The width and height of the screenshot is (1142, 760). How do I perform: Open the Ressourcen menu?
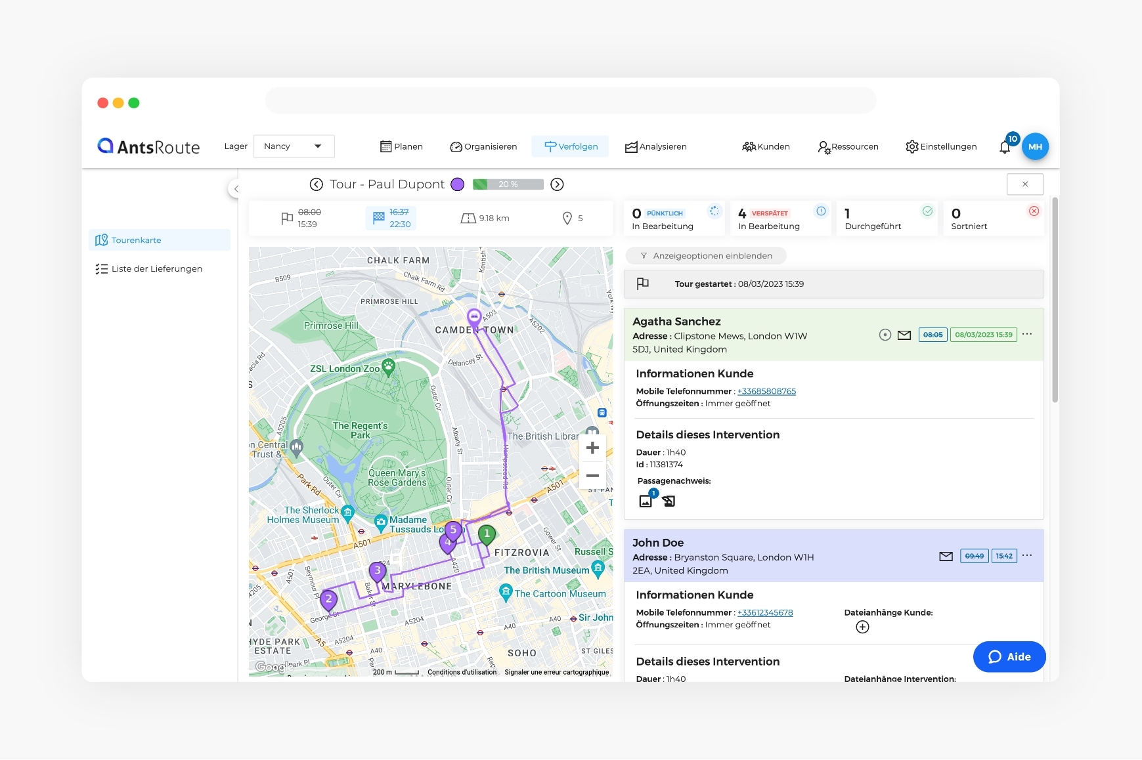click(x=848, y=146)
